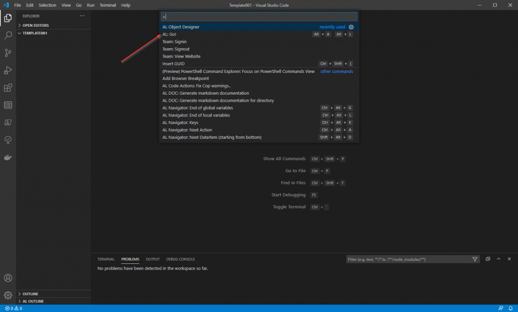The height and width of the screenshot is (312, 518).
Task: Select AL Navigator: Next Action command
Action: coord(259,130)
